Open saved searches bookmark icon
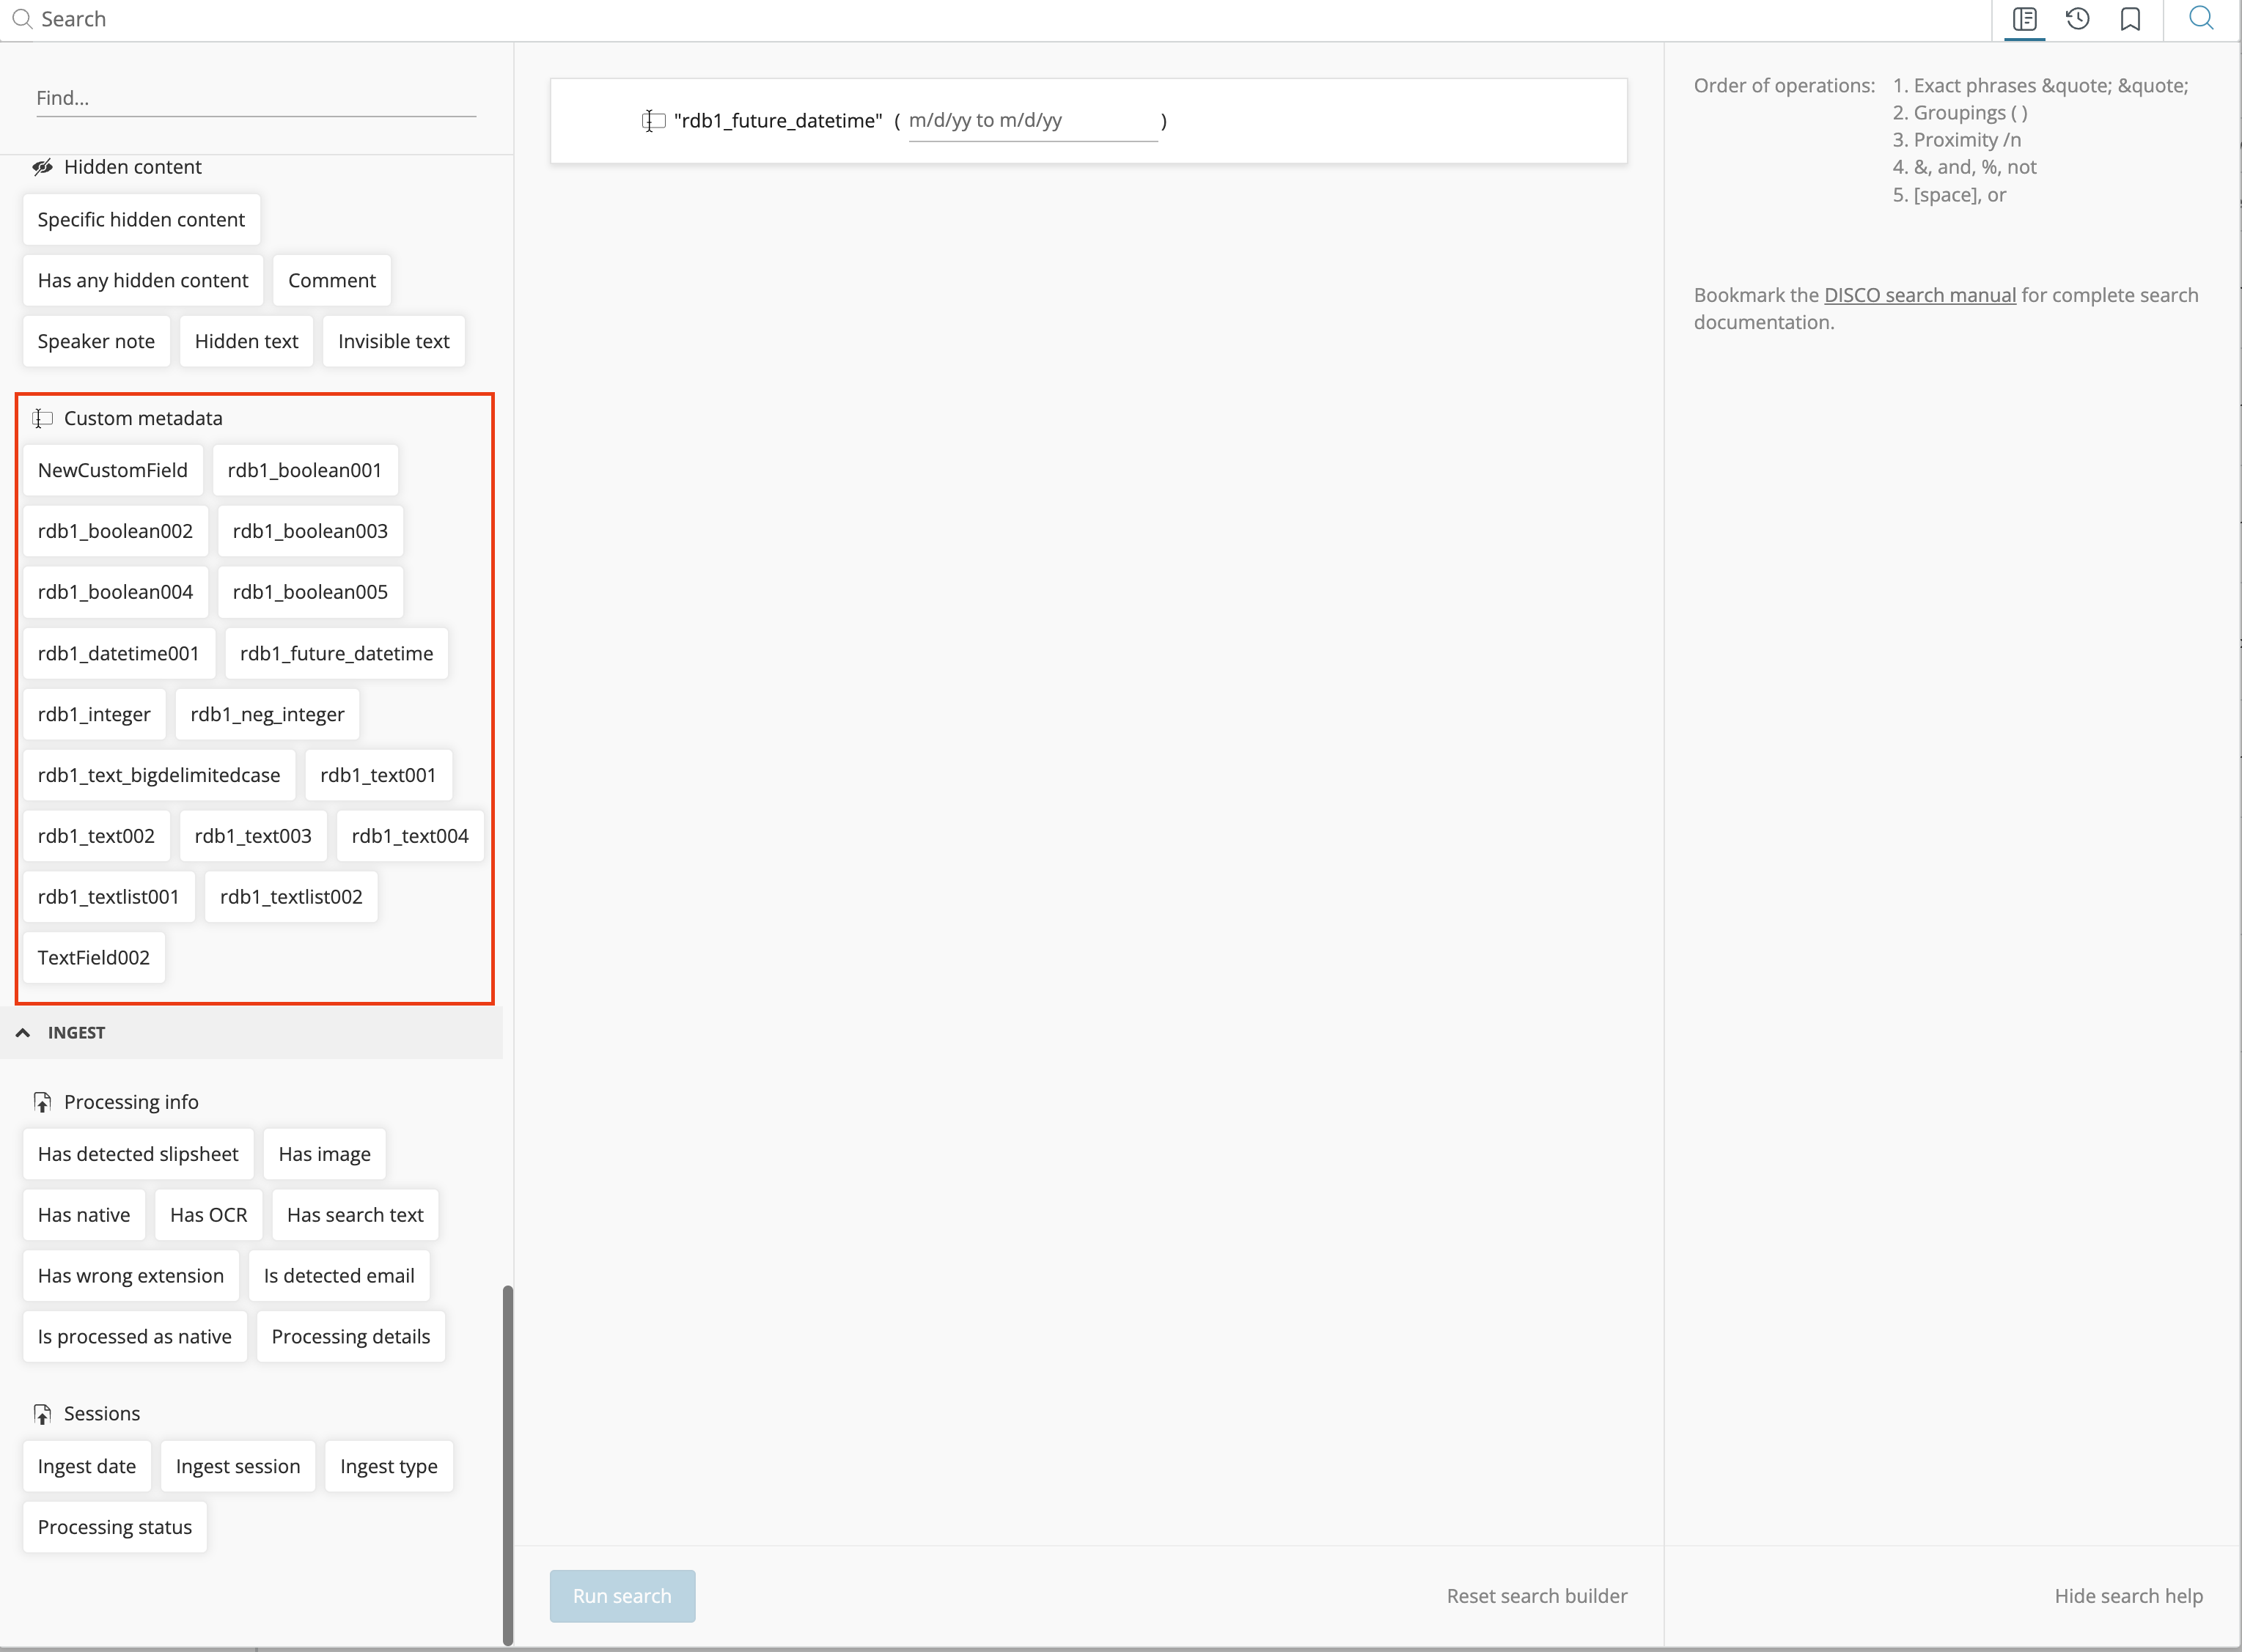Screen dimensions: 2242x1652 pos(2131,19)
